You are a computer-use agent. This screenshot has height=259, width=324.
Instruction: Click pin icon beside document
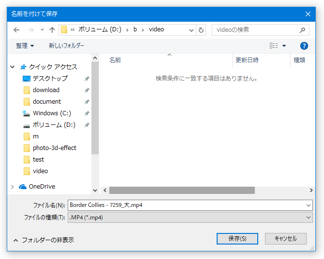click(x=87, y=102)
